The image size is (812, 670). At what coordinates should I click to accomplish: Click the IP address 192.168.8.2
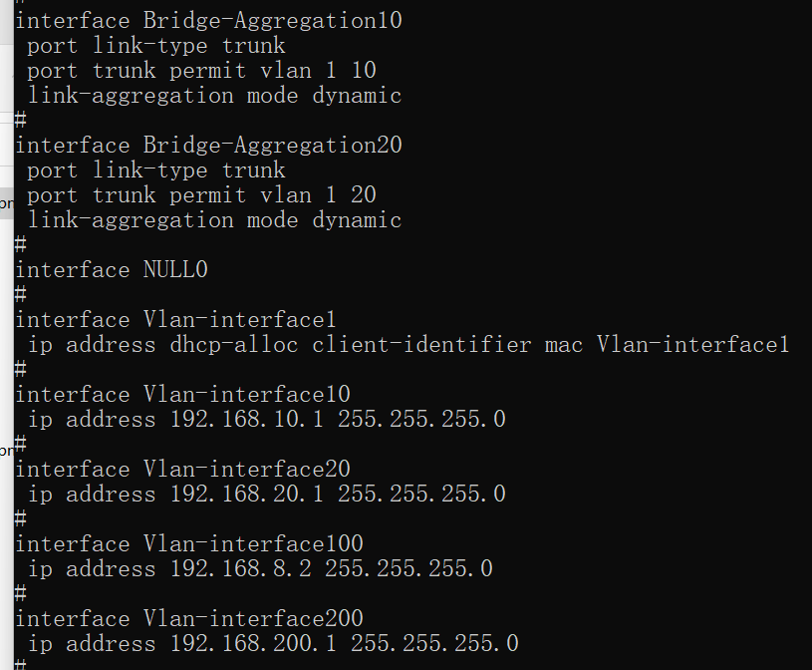[x=240, y=568]
